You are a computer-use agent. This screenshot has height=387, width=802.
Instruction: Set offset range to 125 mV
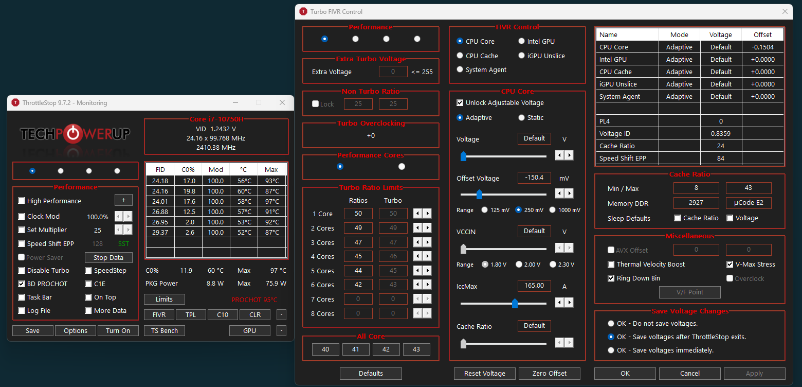(x=484, y=210)
